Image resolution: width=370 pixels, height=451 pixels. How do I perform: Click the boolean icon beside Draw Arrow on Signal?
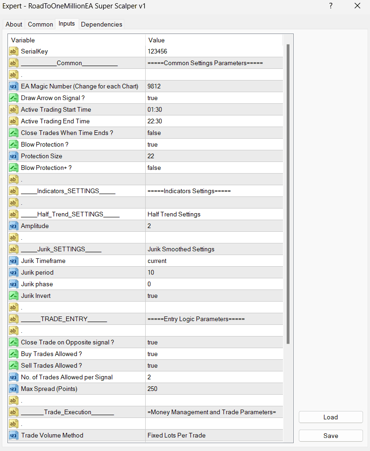tap(13, 98)
